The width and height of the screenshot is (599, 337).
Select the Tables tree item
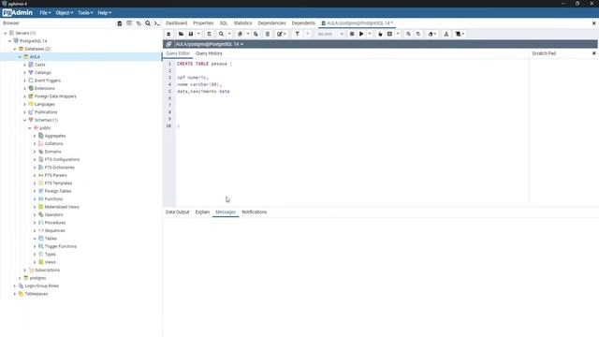[51, 239]
